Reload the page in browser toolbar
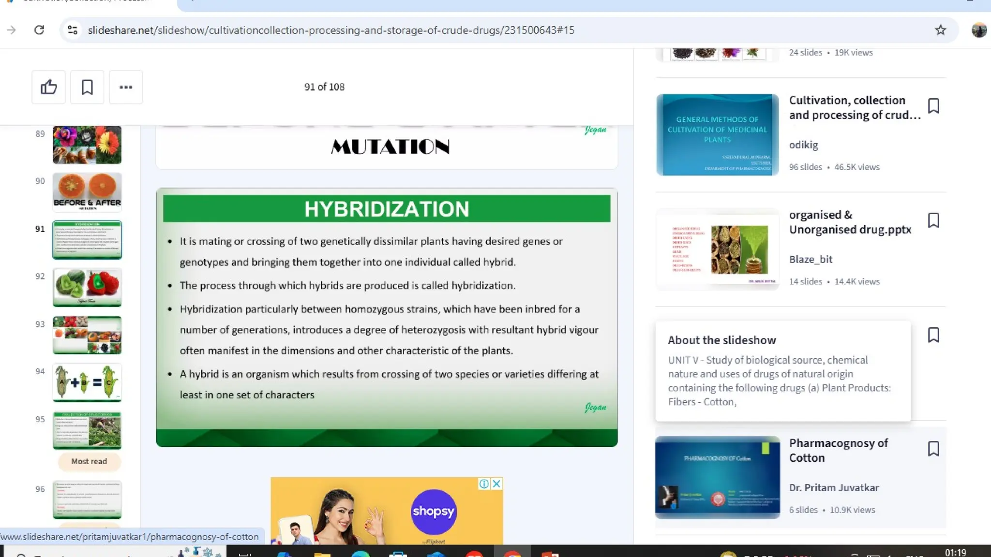 point(39,30)
